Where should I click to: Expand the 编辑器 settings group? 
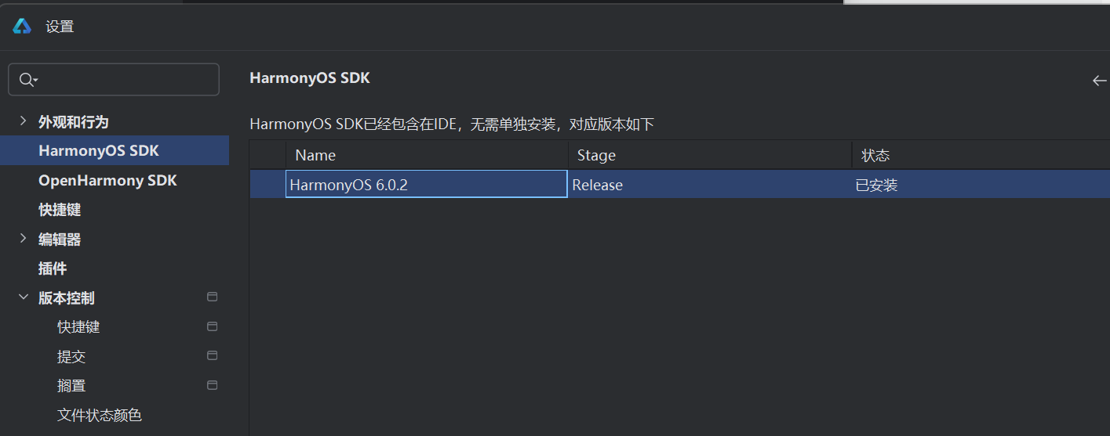[23, 239]
